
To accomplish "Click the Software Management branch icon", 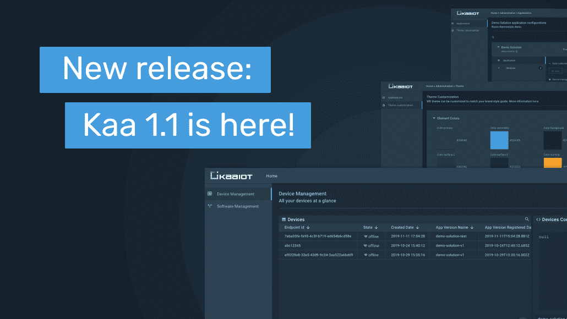I will coord(210,206).
